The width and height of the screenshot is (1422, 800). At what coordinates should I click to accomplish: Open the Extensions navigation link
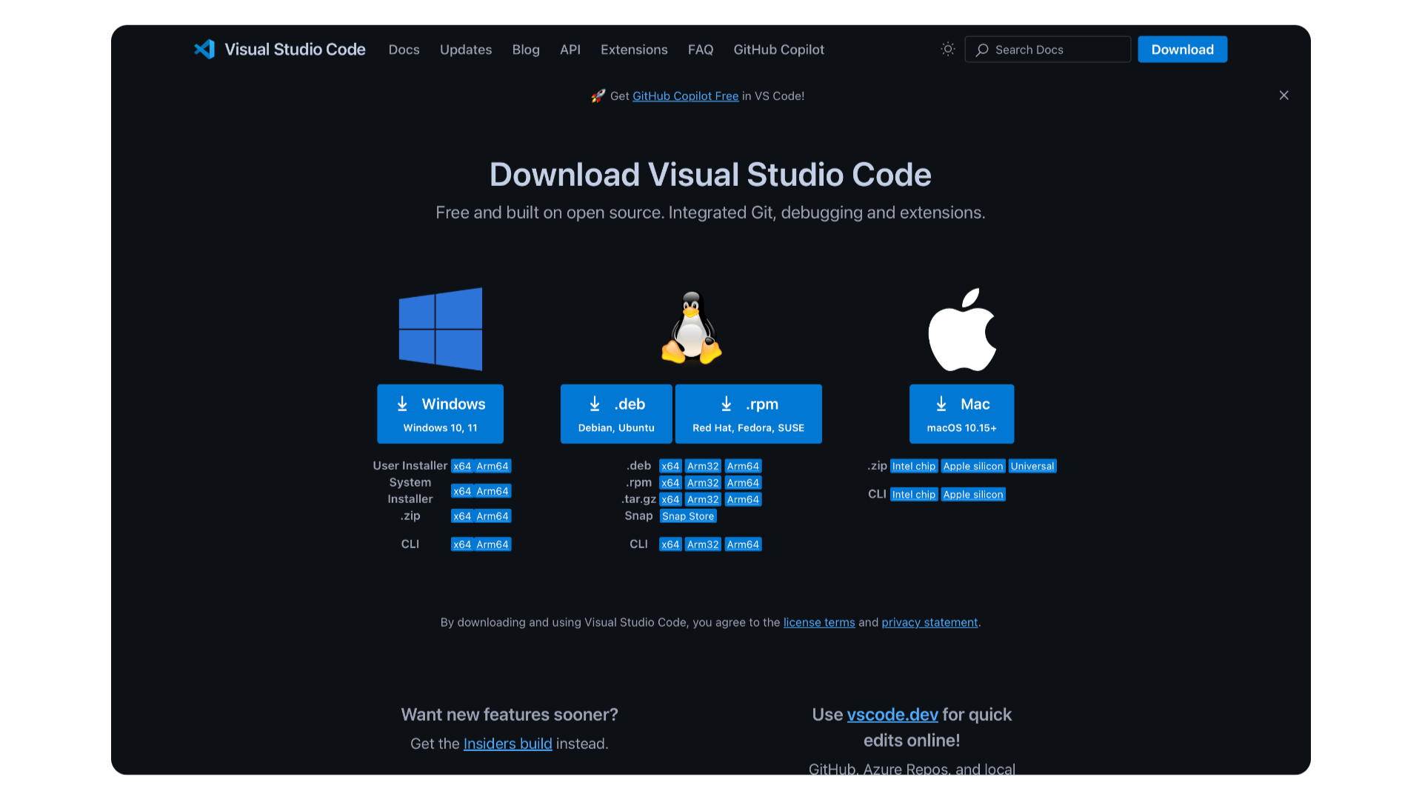tap(634, 50)
